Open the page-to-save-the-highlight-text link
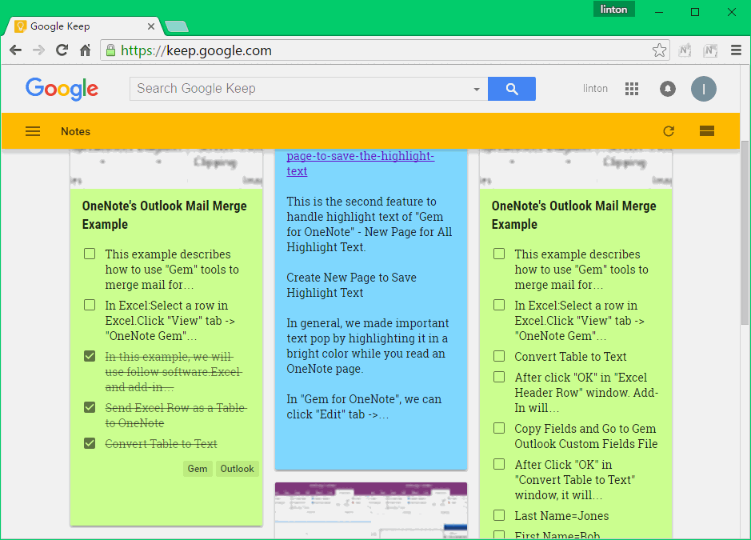 (360, 163)
